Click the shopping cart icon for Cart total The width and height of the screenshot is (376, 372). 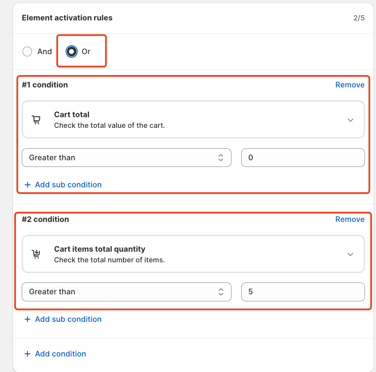36,120
